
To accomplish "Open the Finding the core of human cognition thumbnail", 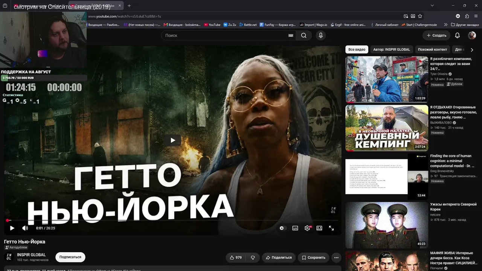I will (387, 176).
